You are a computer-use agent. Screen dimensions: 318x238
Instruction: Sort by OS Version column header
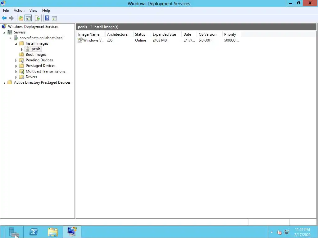click(x=210, y=34)
